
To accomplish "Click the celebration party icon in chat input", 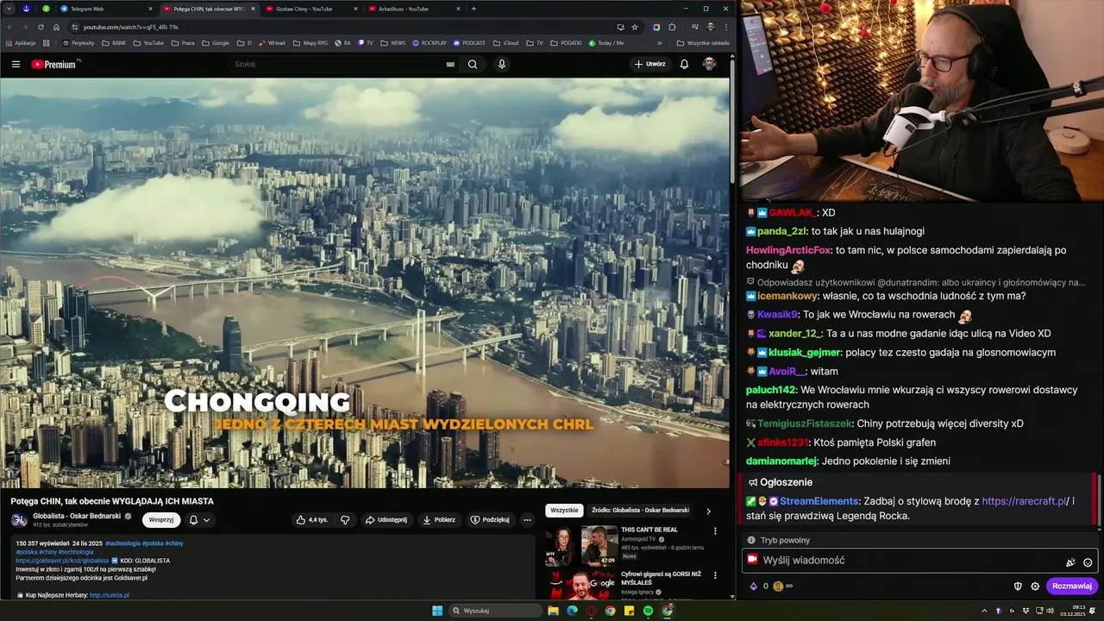I will 1070,562.
